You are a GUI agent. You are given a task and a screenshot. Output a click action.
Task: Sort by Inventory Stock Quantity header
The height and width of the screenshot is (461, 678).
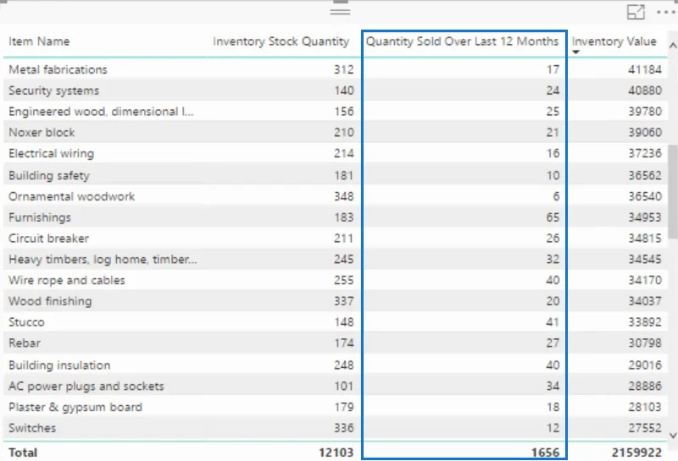(x=281, y=41)
